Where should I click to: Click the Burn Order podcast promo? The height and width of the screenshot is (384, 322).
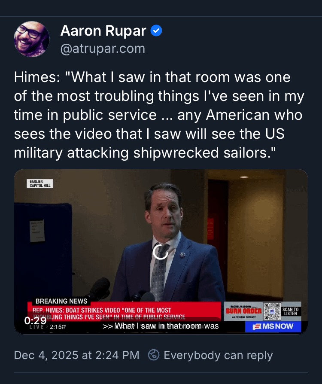(x=243, y=310)
